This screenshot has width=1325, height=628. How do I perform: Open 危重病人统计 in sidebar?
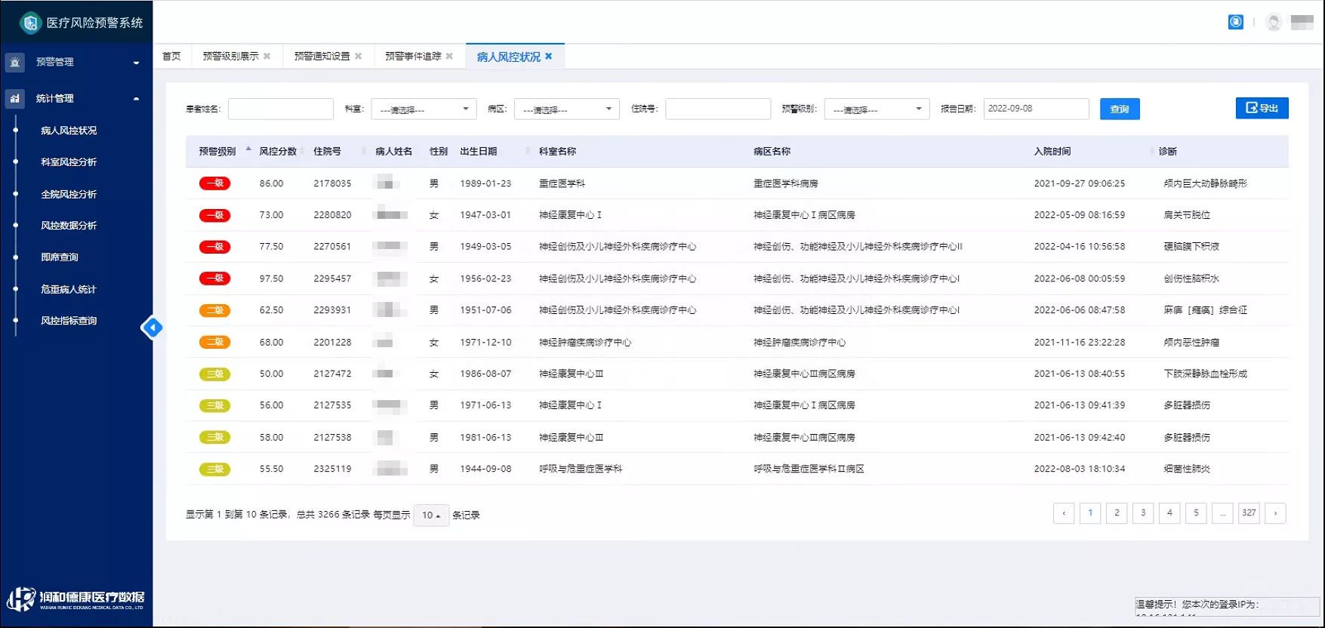tap(69, 290)
